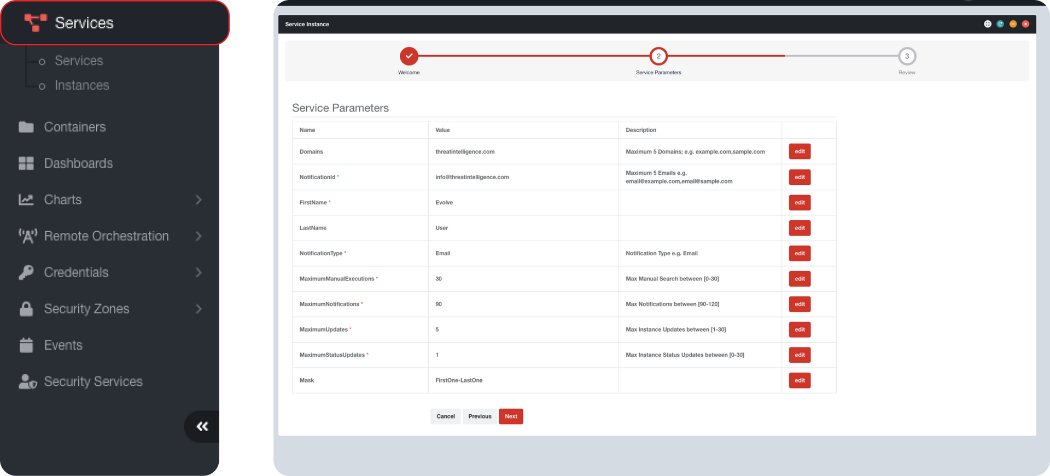Click the info@threatintelligence.com value
The height and width of the screenshot is (476, 1050).
click(472, 177)
